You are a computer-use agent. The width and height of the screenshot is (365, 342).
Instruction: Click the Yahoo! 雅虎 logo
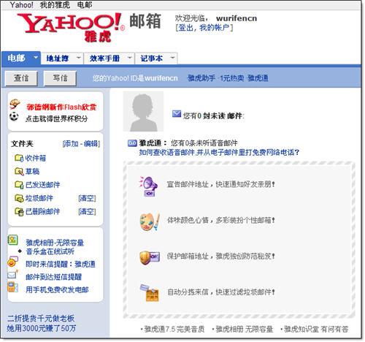[71, 27]
